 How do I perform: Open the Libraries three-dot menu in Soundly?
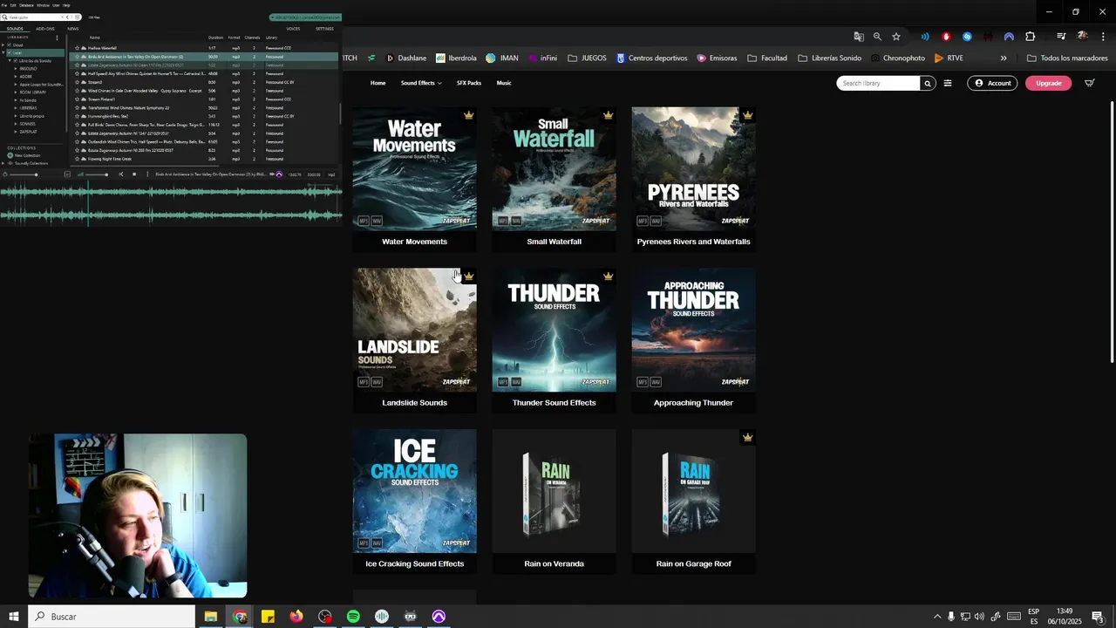[x=57, y=38]
